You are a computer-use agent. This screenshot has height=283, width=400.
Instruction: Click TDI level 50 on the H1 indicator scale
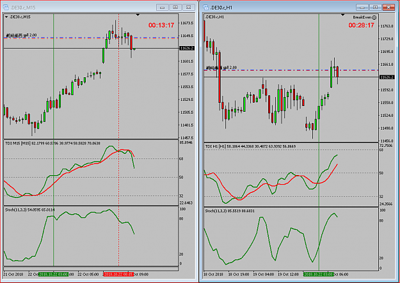click(x=381, y=173)
